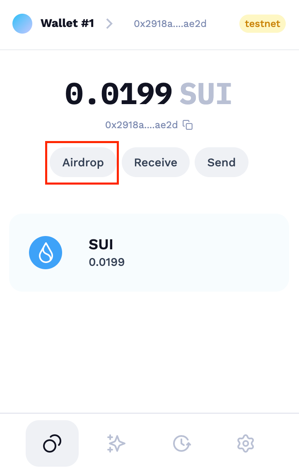Click the Airdrop button
The image size is (299, 470).
83,162
